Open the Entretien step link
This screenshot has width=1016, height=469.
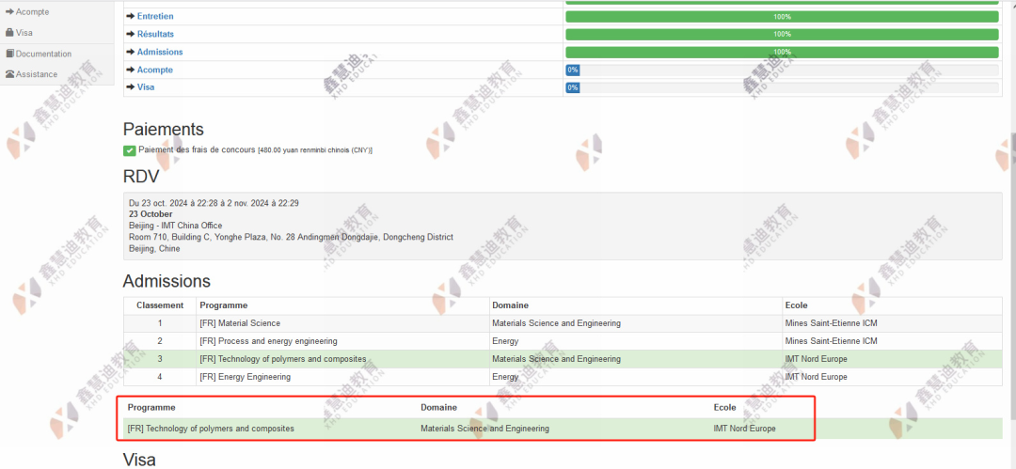155,16
